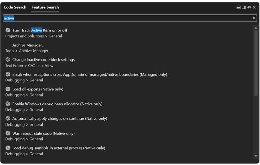
Task: Click the gear icon next to Automatically apply changes on continue
Action: [8, 118]
